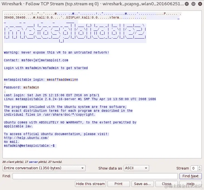Click the 'To access official Ubuntu documentation' line

[57, 134]
